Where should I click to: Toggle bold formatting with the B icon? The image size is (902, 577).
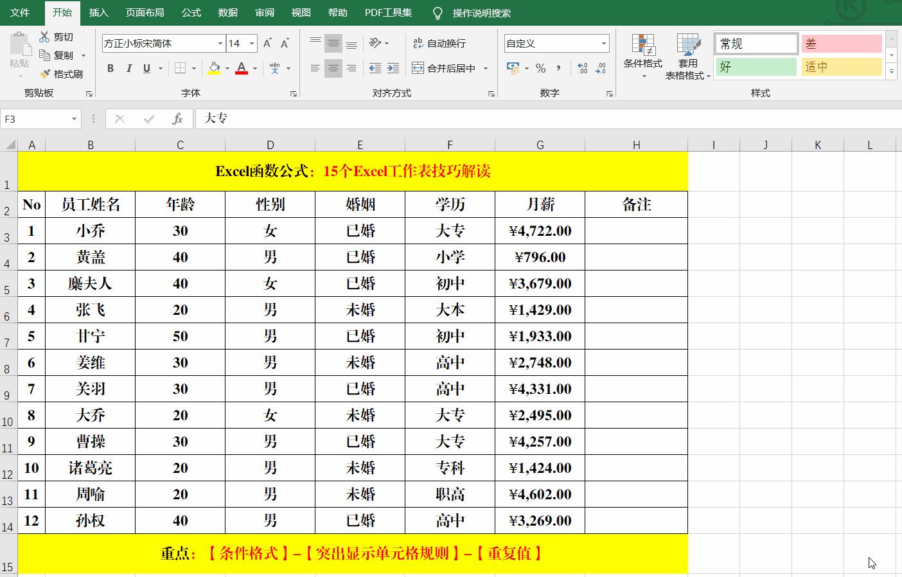click(x=110, y=67)
